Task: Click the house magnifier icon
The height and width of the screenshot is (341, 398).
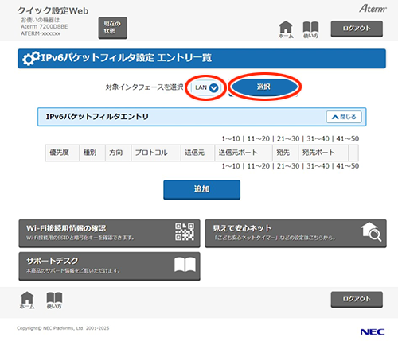Action: click(371, 232)
